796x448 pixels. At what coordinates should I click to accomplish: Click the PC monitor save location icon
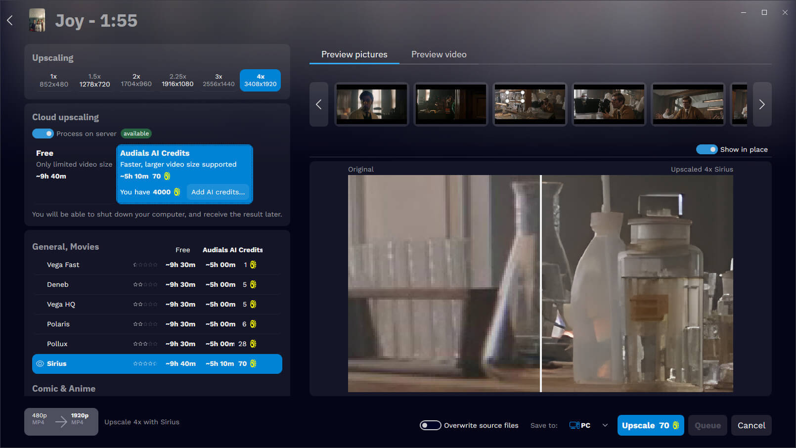[574, 425]
